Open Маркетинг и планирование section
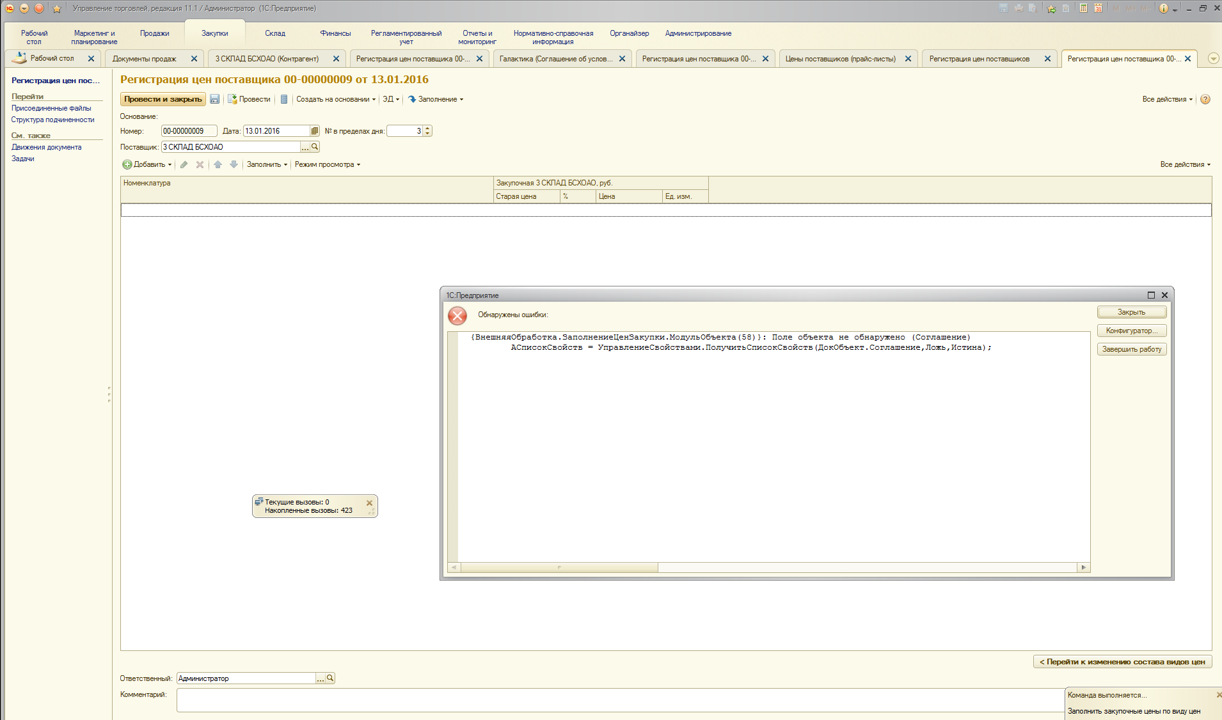 (x=94, y=37)
